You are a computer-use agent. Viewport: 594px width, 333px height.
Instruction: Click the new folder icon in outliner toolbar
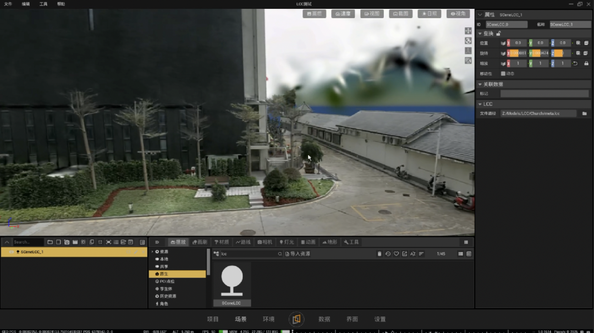click(x=50, y=242)
